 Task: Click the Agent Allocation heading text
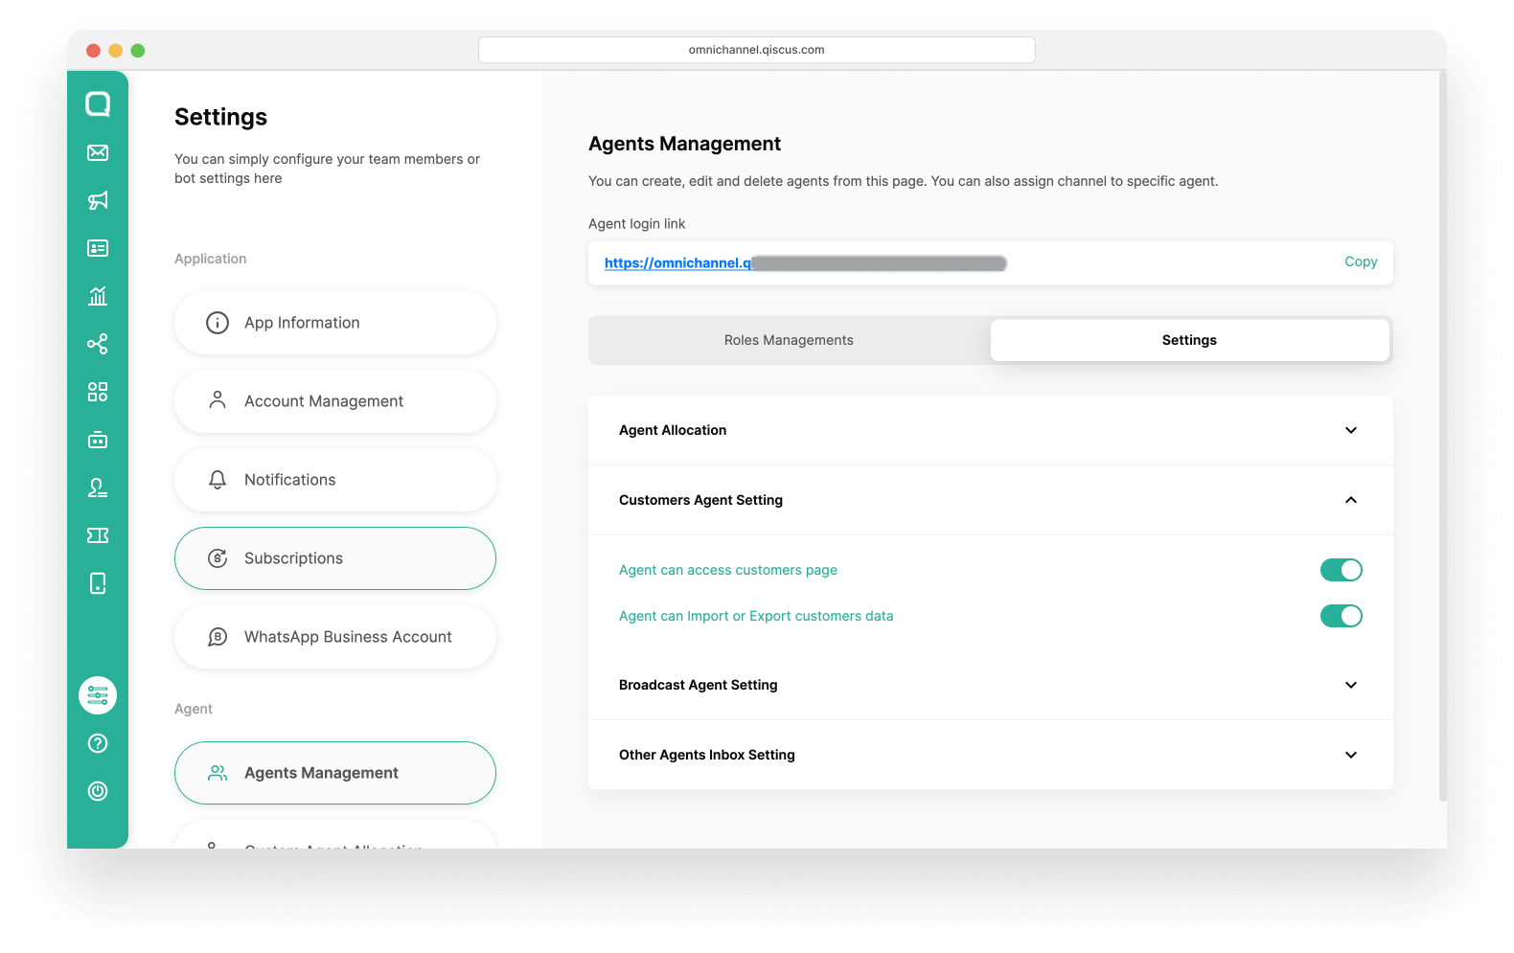[x=673, y=430]
